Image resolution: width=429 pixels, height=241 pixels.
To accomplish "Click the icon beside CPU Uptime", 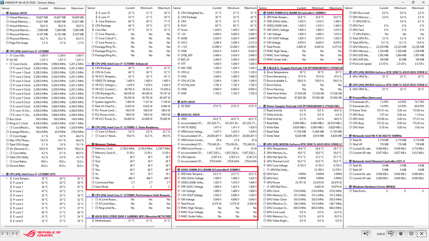I will [x=178, y=157].
